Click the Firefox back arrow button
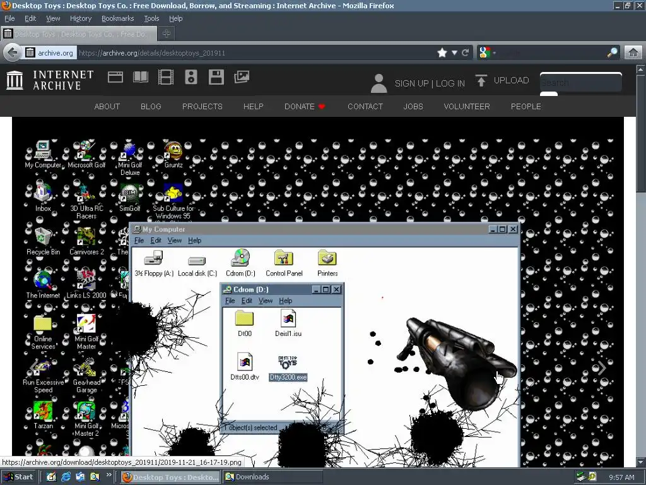This screenshot has width=646, height=485. [x=13, y=53]
